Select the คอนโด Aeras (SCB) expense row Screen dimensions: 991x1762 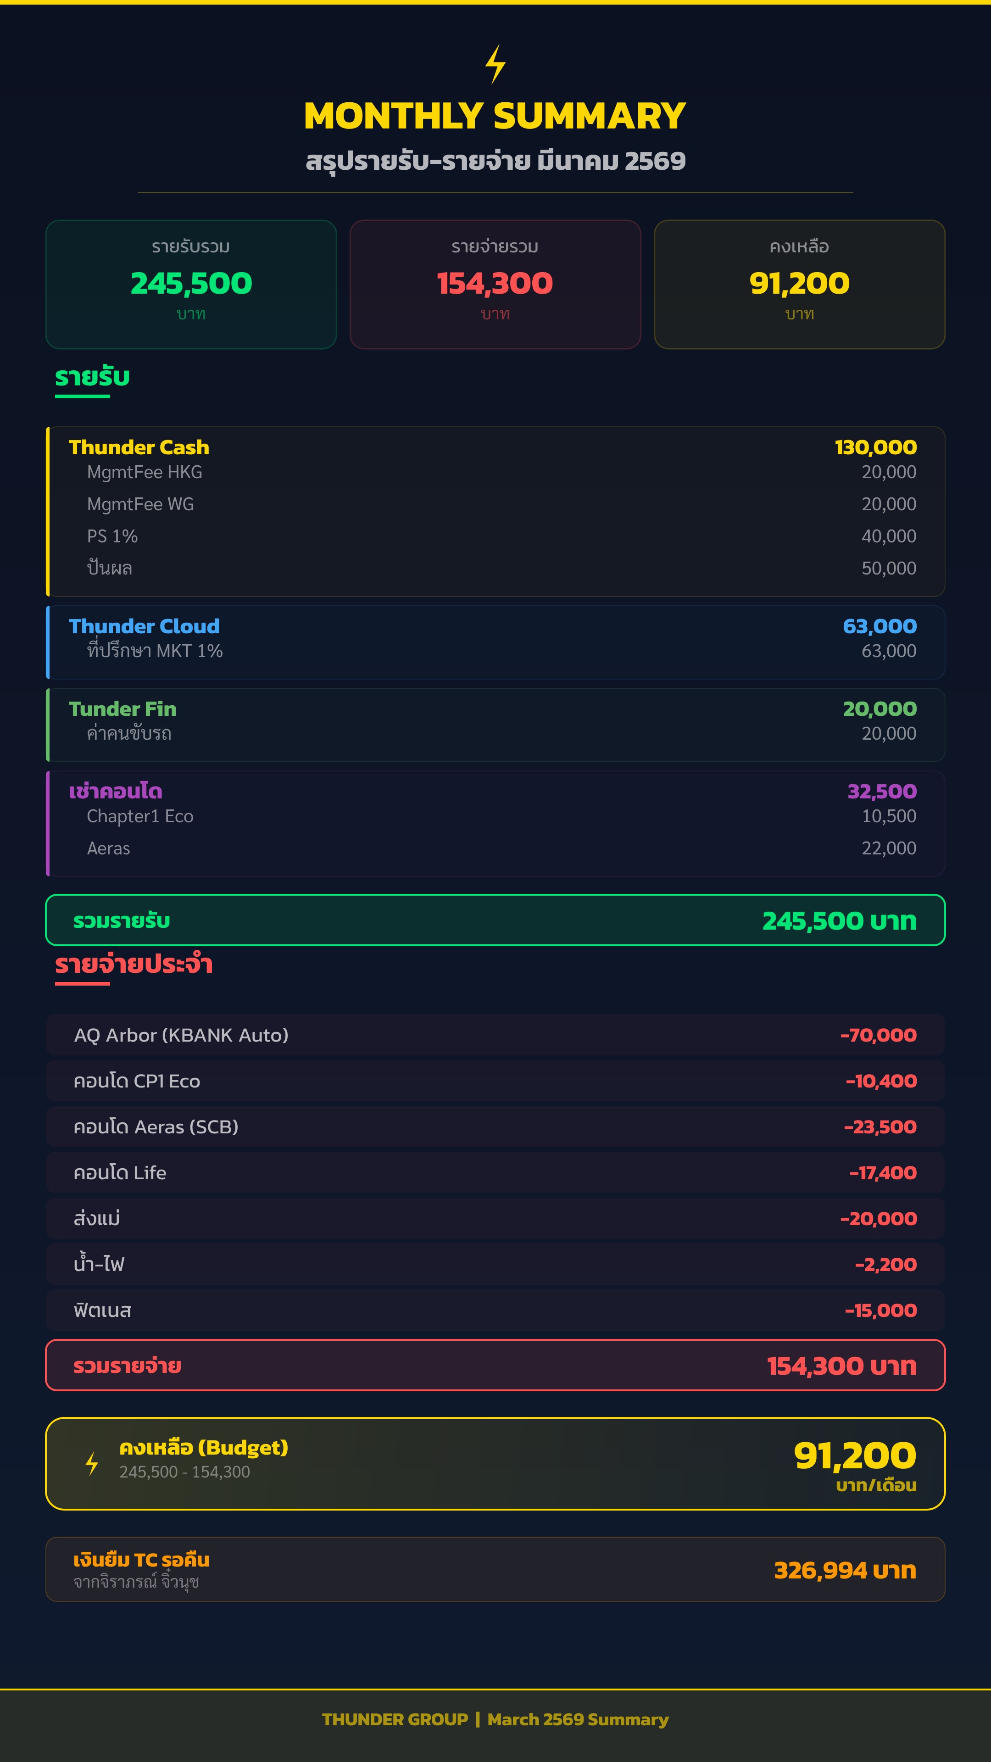point(495,1126)
